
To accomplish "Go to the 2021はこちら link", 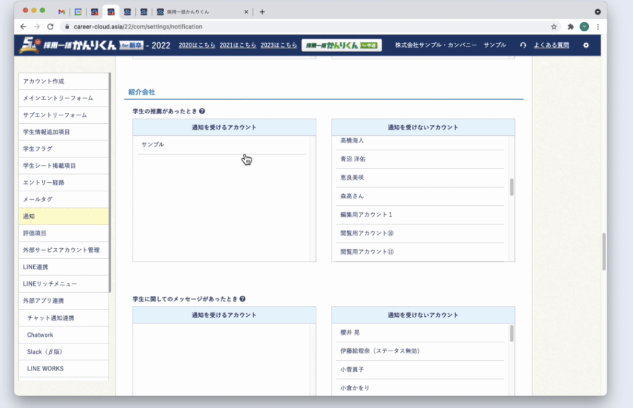I will (x=238, y=45).
